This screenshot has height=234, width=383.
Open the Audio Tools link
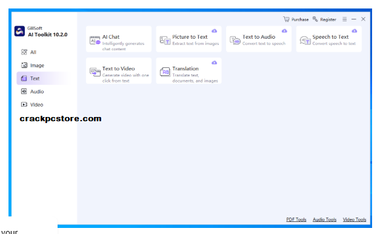point(324,219)
